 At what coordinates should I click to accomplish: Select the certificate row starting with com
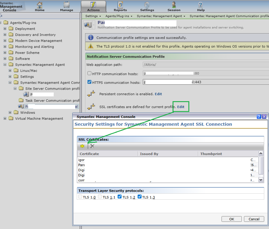(x=168, y=180)
